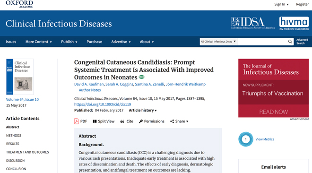
Task: Switch to Split View
Action: coord(104,121)
